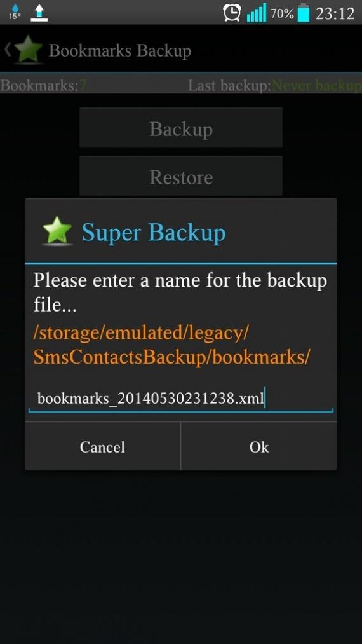
Task: Tap the back chevron beside Bookmarks Backup
Action: coord(8,50)
